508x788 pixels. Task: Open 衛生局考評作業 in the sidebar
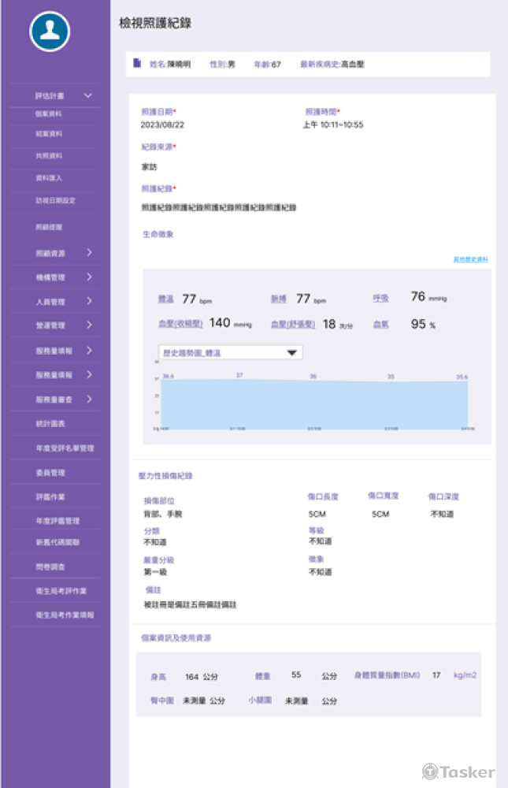click(61, 590)
